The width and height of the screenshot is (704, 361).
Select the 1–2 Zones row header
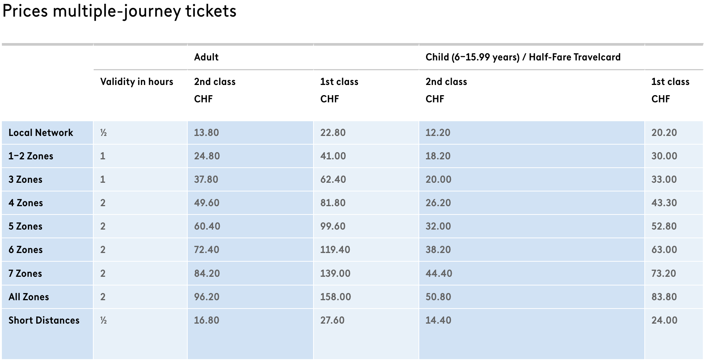tap(31, 156)
